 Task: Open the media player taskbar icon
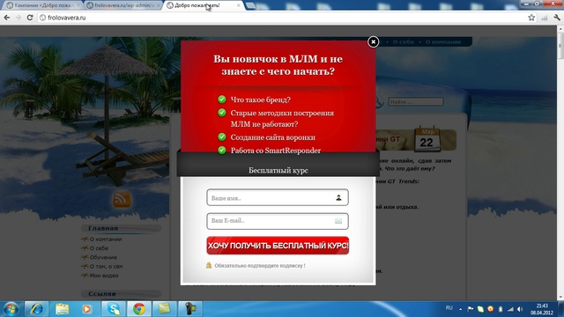[x=86, y=309]
